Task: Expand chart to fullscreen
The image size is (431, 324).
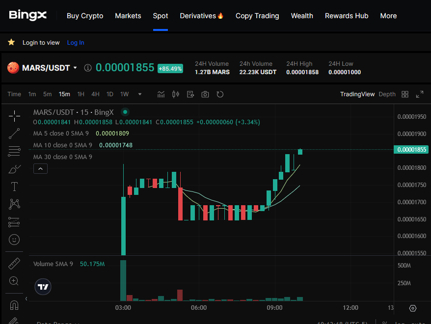Action: click(419, 94)
